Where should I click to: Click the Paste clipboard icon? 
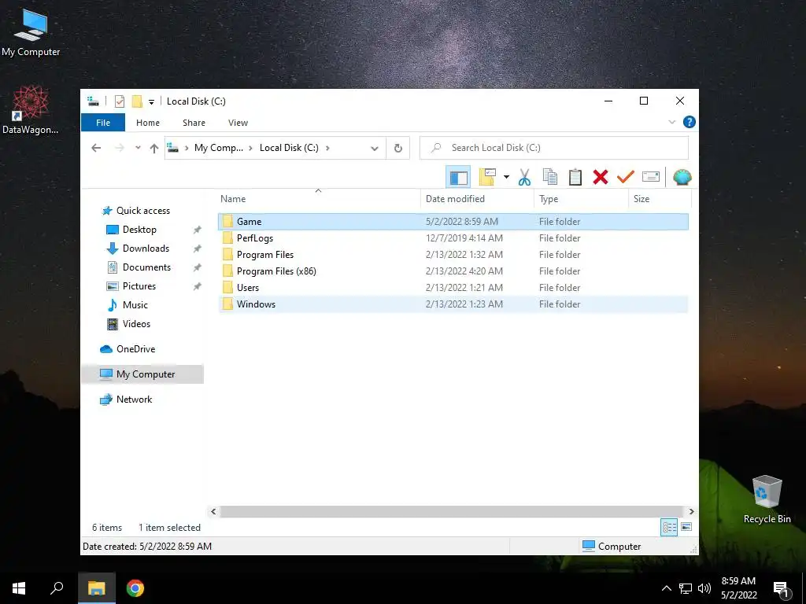point(575,177)
